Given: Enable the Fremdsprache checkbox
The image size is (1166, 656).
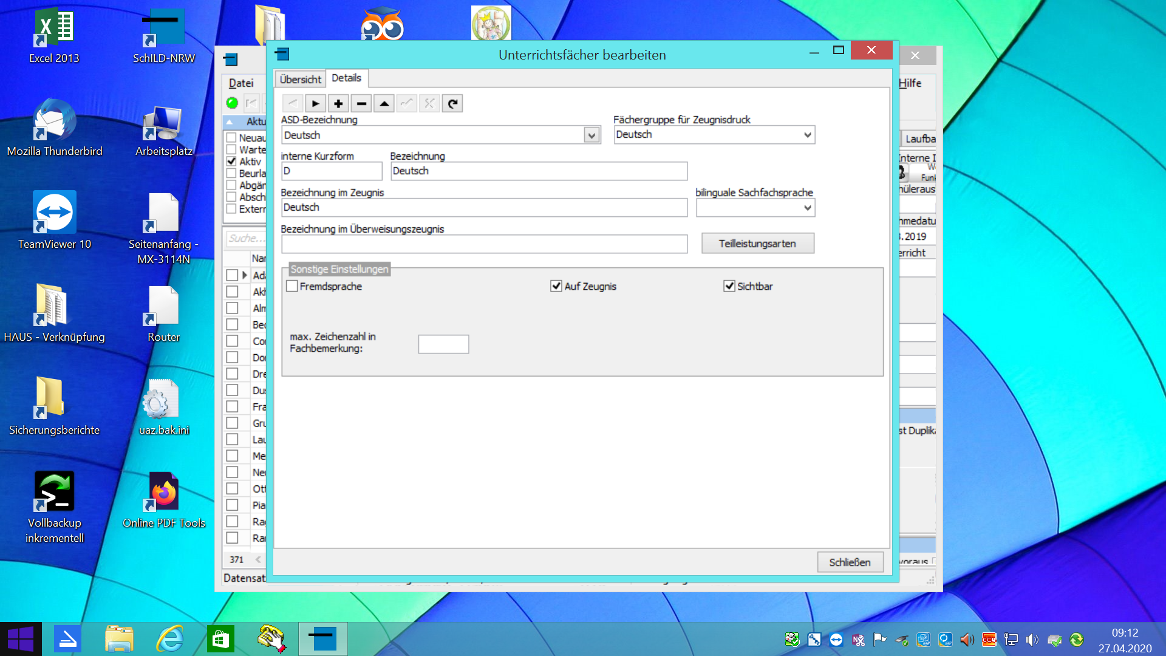Looking at the screenshot, I should click(x=292, y=286).
